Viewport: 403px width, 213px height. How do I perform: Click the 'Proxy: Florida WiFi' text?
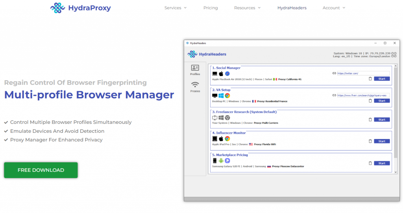point(265,145)
